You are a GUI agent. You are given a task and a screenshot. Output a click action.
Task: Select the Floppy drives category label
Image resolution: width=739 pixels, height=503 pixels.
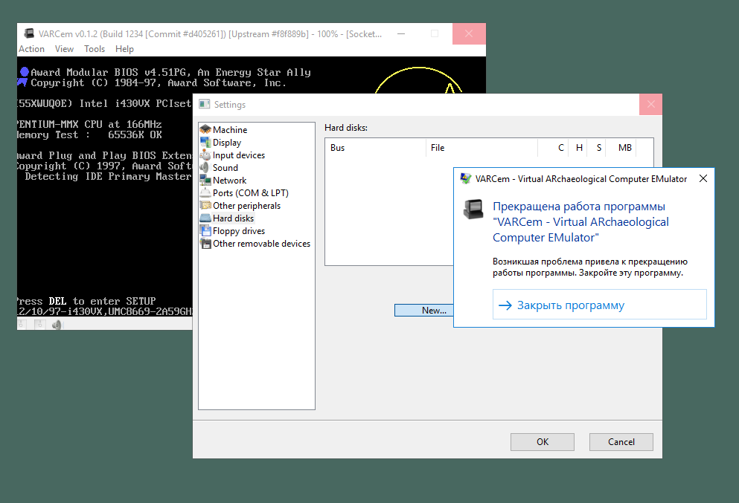pyautogui.click(x=239, y=230)
